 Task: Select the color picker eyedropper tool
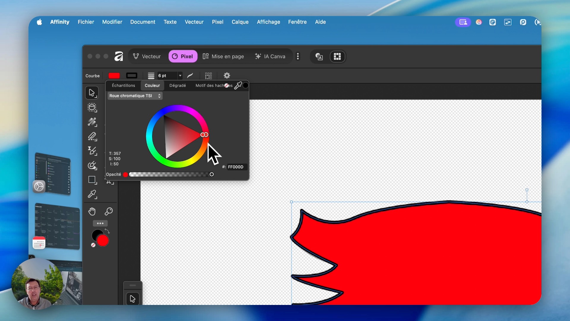point(92,194)
